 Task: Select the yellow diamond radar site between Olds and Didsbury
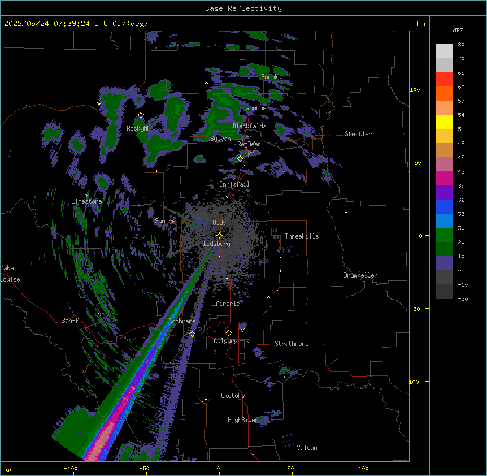coord(219,236)
